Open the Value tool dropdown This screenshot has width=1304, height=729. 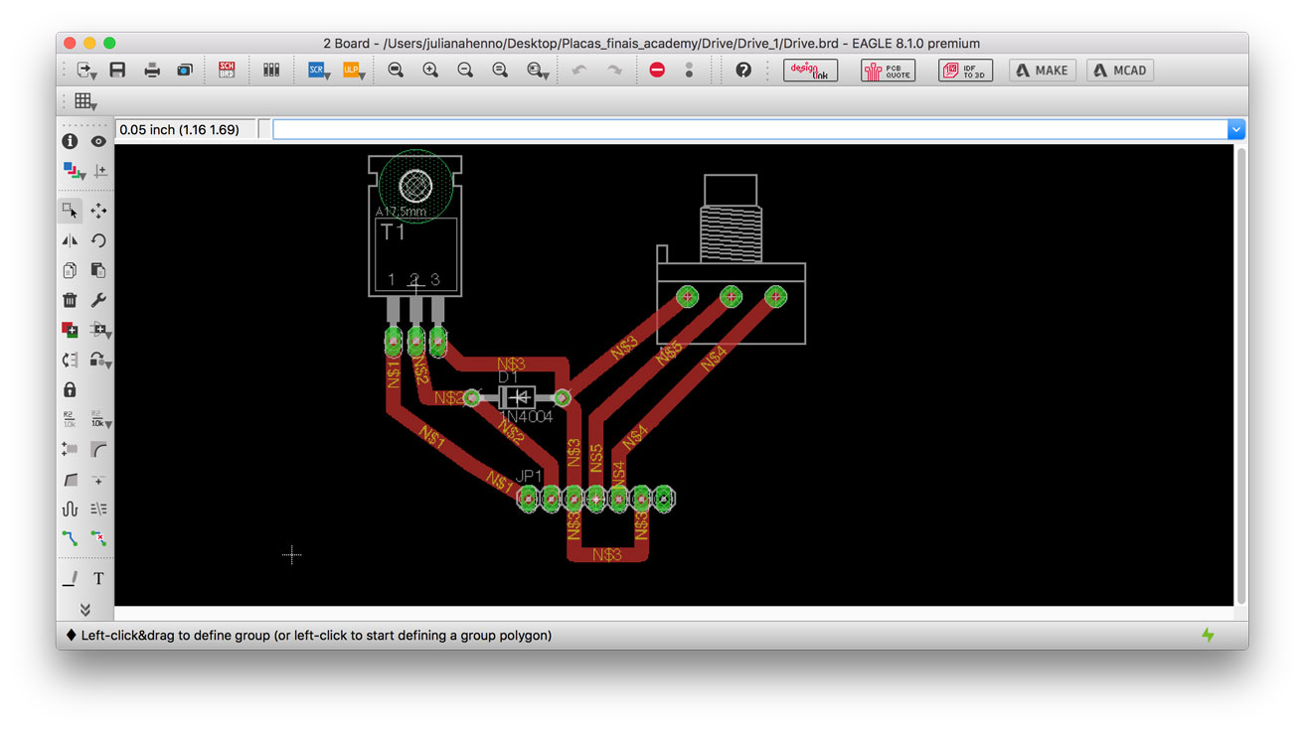[100, 419]
